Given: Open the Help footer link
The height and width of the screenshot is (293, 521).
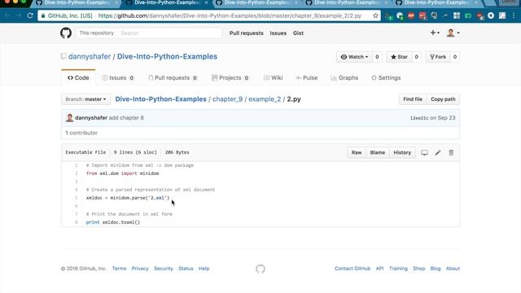Looking at the screenshot, I should point(204,269).
